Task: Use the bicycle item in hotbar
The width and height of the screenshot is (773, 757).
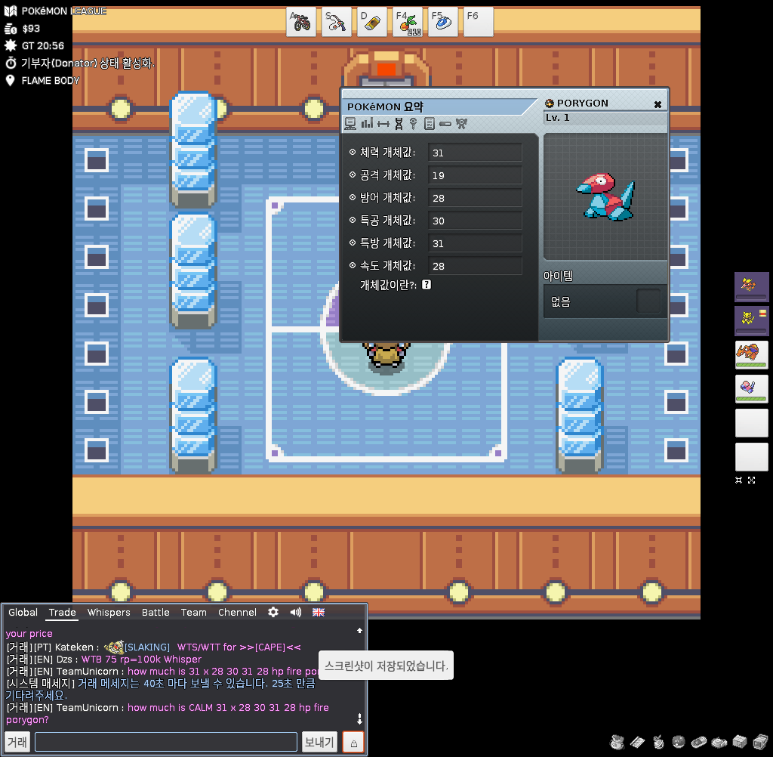Action: click(x=301, y=23)
